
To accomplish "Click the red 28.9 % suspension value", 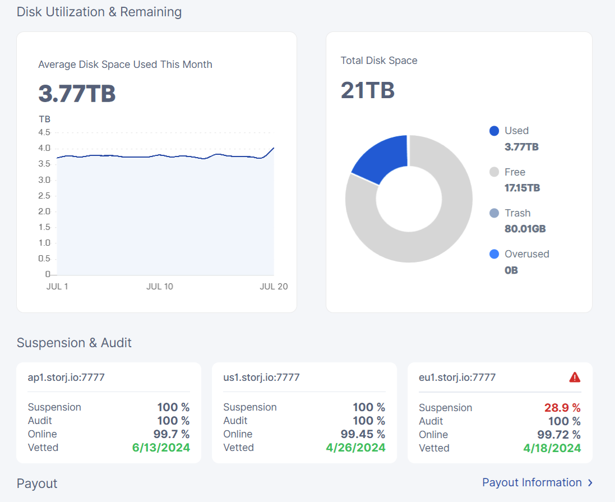I will tap(562, 408).
